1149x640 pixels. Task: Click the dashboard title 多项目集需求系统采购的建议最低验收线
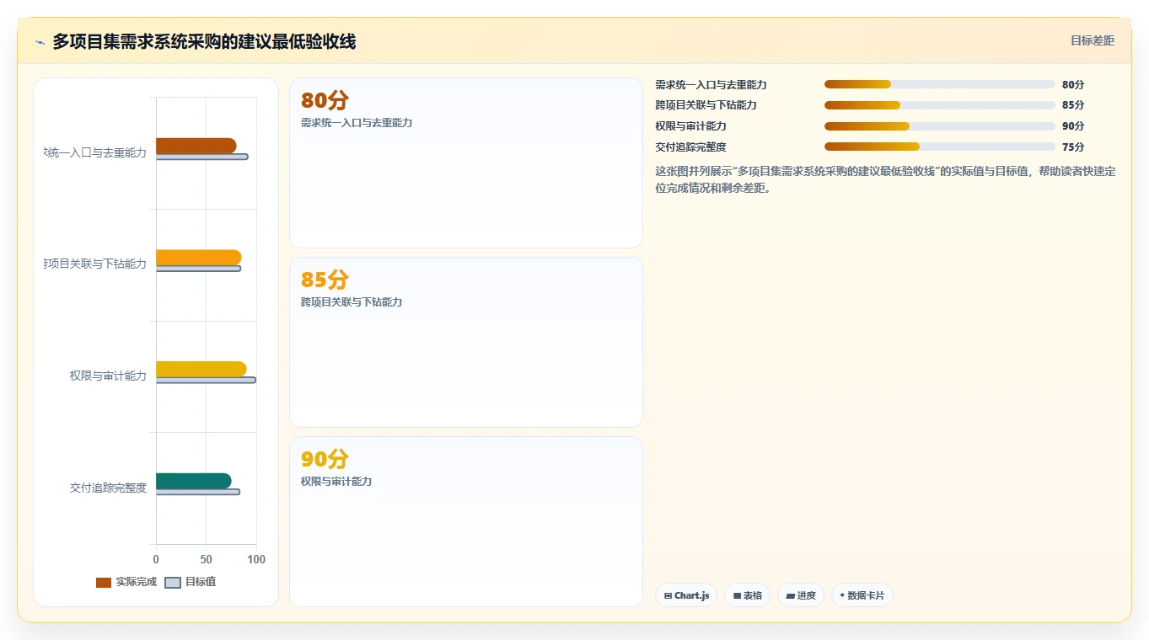[204, 42]
